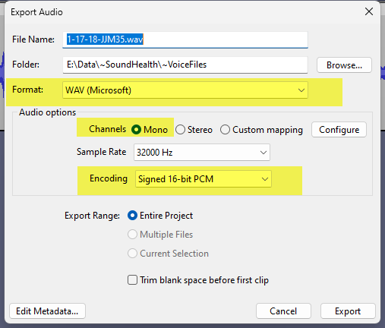Click the Folder path text field

[x=185, y=65]
